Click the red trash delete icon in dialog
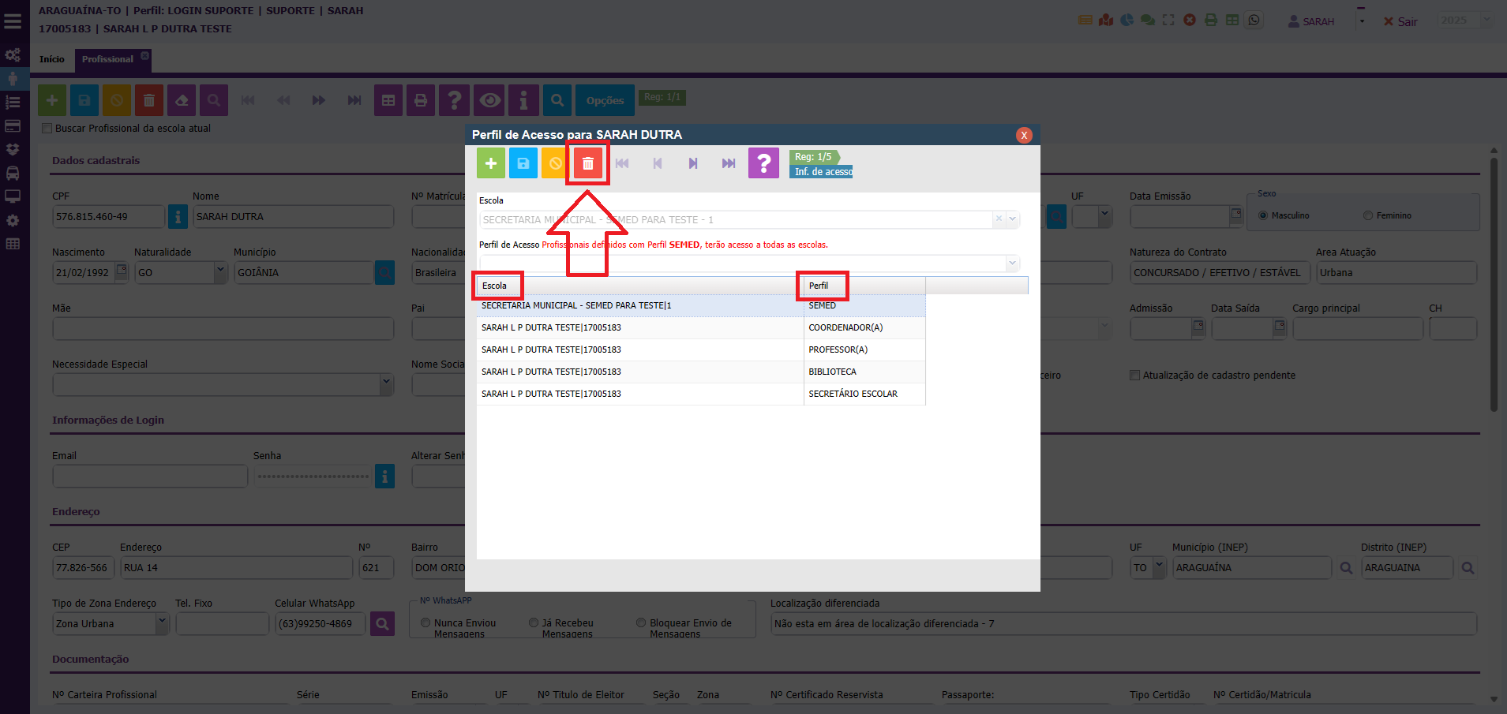 (587, 163)
